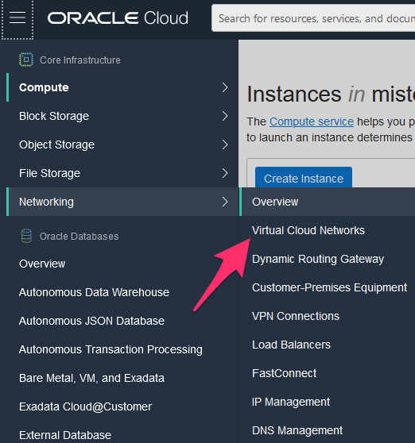Viewport: 415px width, 443px height.
Task: Click the Oracle Cloud logo
Action: tap(118, 18)
